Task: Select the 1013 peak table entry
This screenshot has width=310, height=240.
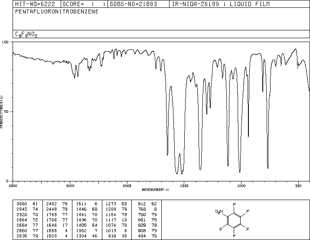Action: coord(116,230)
